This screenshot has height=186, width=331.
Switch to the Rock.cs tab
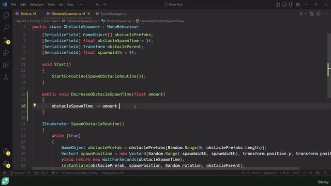click(x=26, y=14)
